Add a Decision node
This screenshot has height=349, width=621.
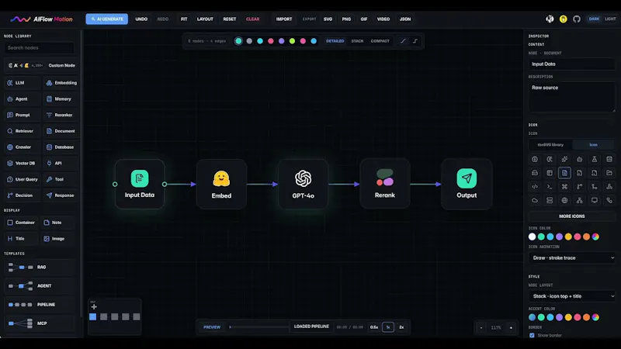23,195
